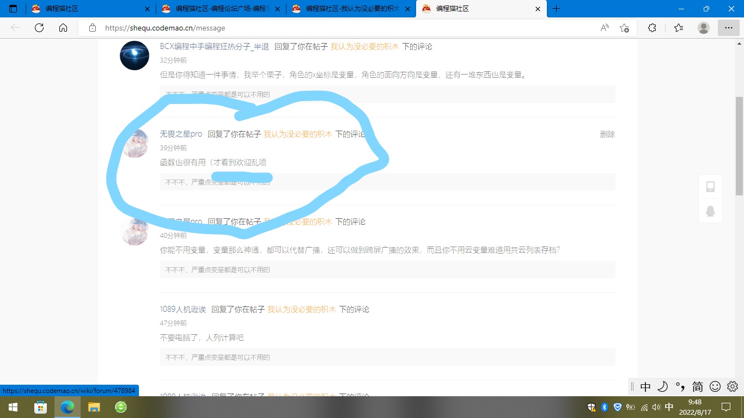Close the active 编程猫社区 message tab
The width and height of the screenshot is (744, 418).
pos(538,9)
